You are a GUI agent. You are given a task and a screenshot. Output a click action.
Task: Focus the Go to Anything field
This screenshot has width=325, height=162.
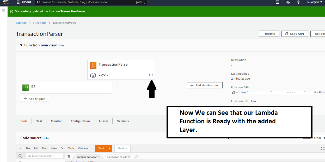pos(44,156)
